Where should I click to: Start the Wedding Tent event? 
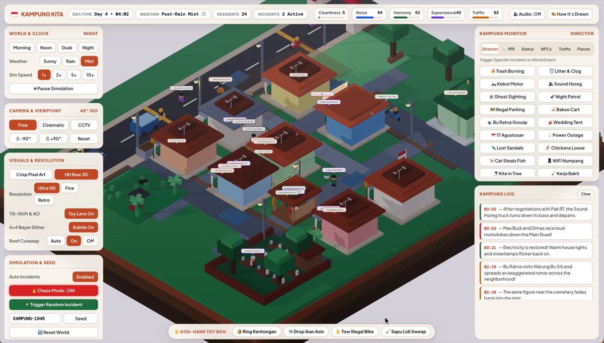coord(565,122)
